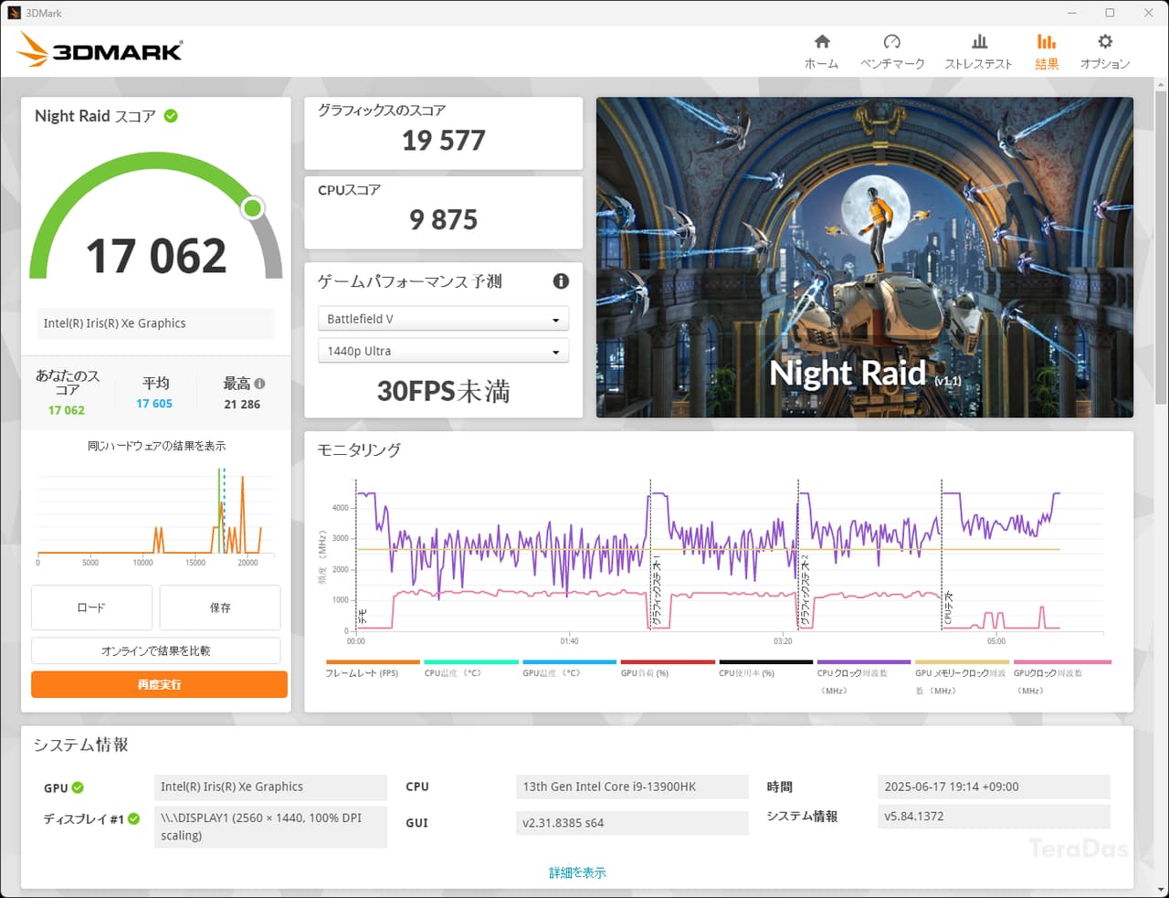
Task: Click the Intel(R) Iris(R) Xe Graphics gauge label
Action: [x=156, y=323]
